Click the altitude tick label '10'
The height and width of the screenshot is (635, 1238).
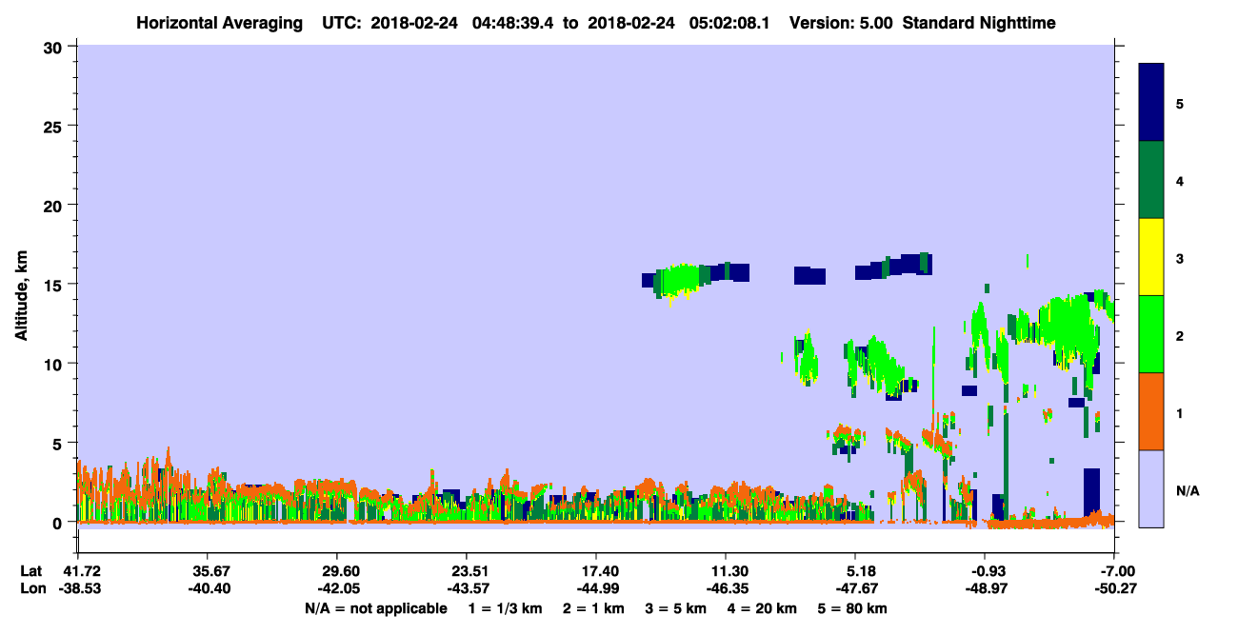pyautogui.click(x=55, y=364)
